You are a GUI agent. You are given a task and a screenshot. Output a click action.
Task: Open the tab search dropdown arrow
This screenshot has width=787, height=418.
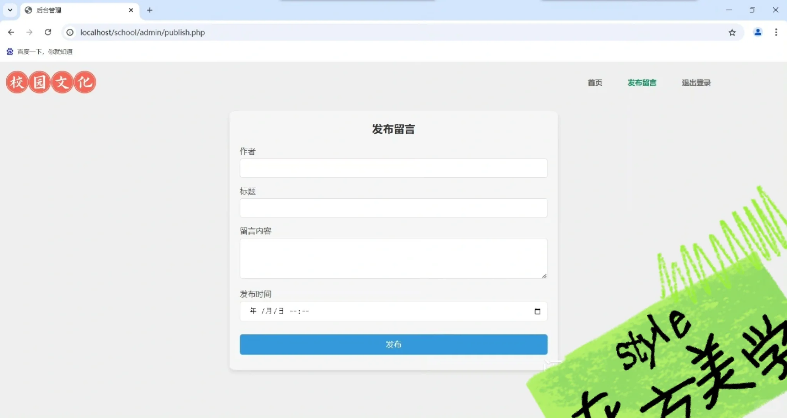pos(10,10)
